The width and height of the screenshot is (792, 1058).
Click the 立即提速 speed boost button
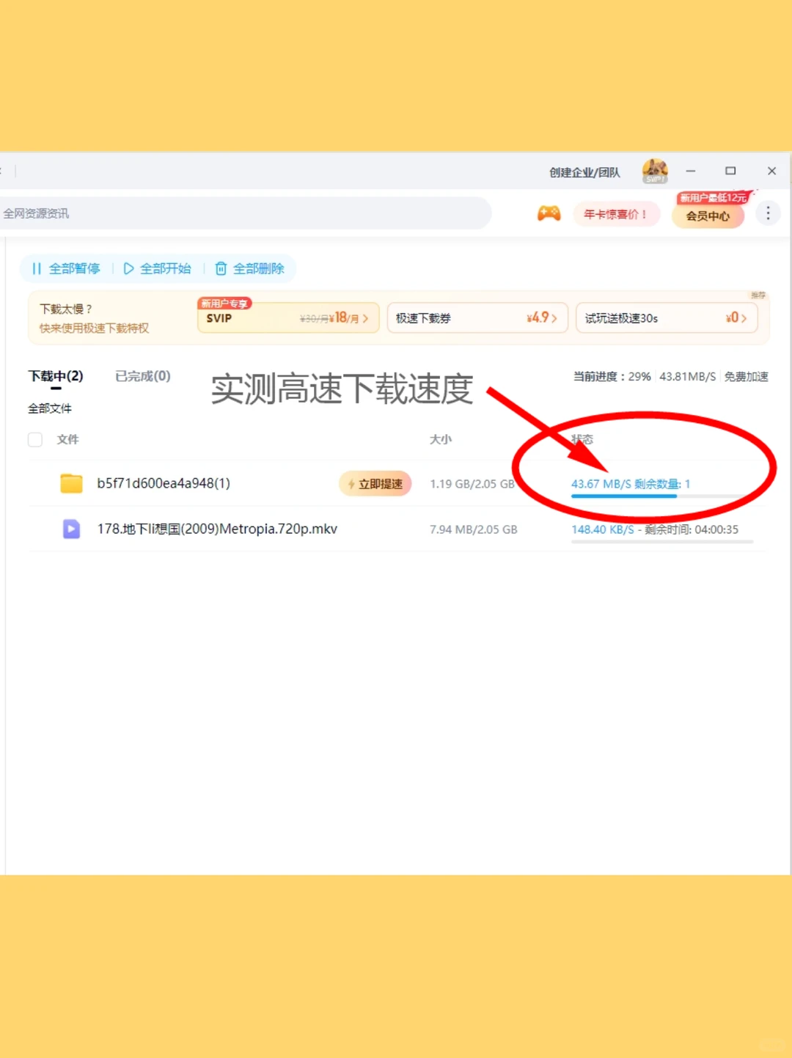[x=375, y=483]
